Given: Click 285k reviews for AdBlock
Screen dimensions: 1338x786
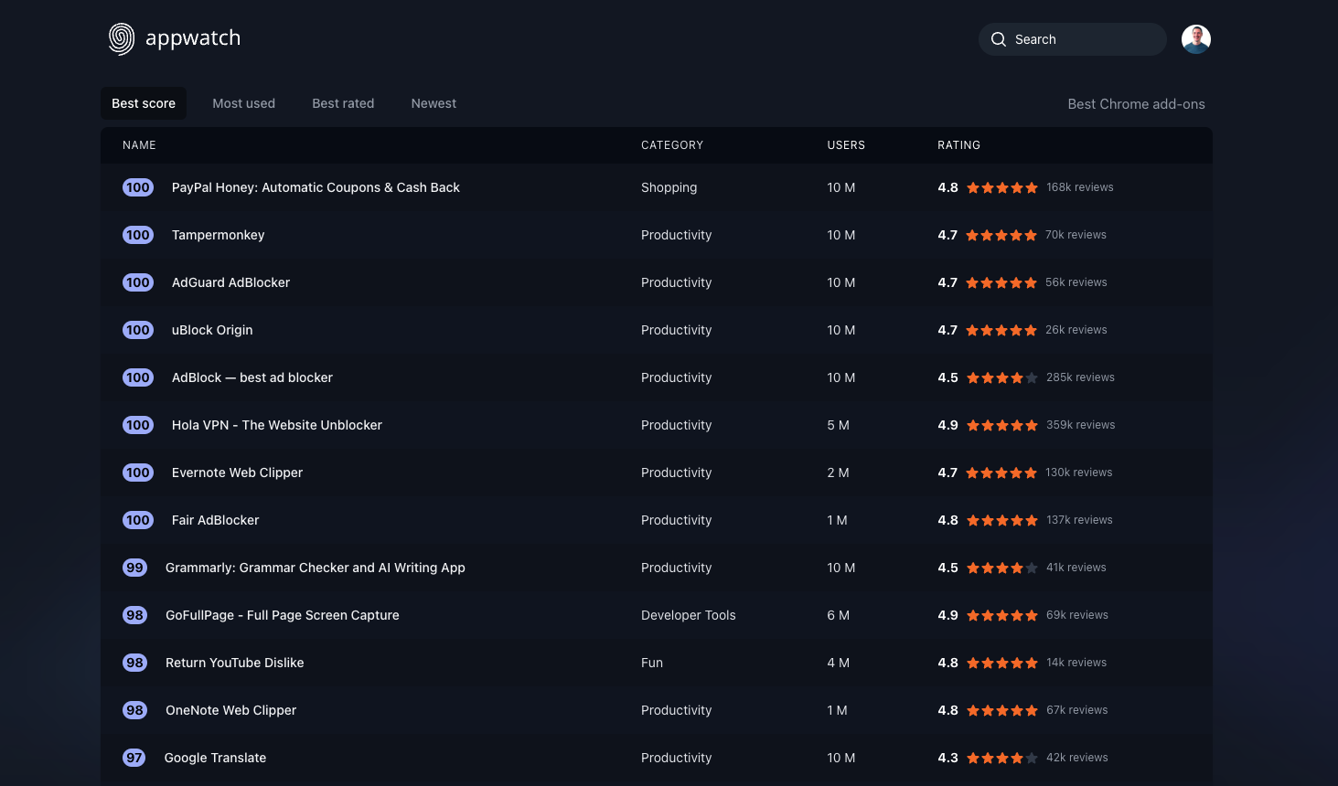Looking at the screenshot, I should (1080, 377).
